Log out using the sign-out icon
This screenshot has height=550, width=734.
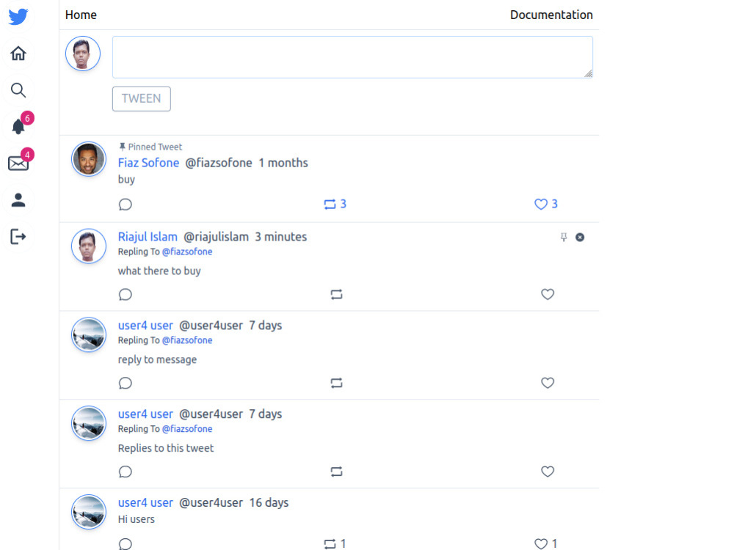coord(18,236)
